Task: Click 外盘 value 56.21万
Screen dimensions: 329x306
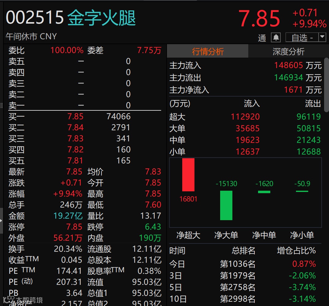Action: pos(68,238)
